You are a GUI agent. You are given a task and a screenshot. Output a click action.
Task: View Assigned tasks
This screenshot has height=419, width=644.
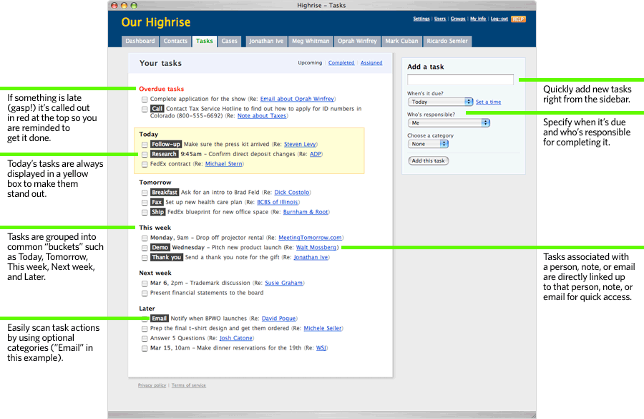(x=371, y=63)
